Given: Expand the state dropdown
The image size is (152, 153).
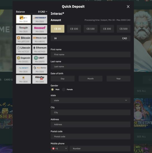Looking at the screenshot, I should pos(90,100).
